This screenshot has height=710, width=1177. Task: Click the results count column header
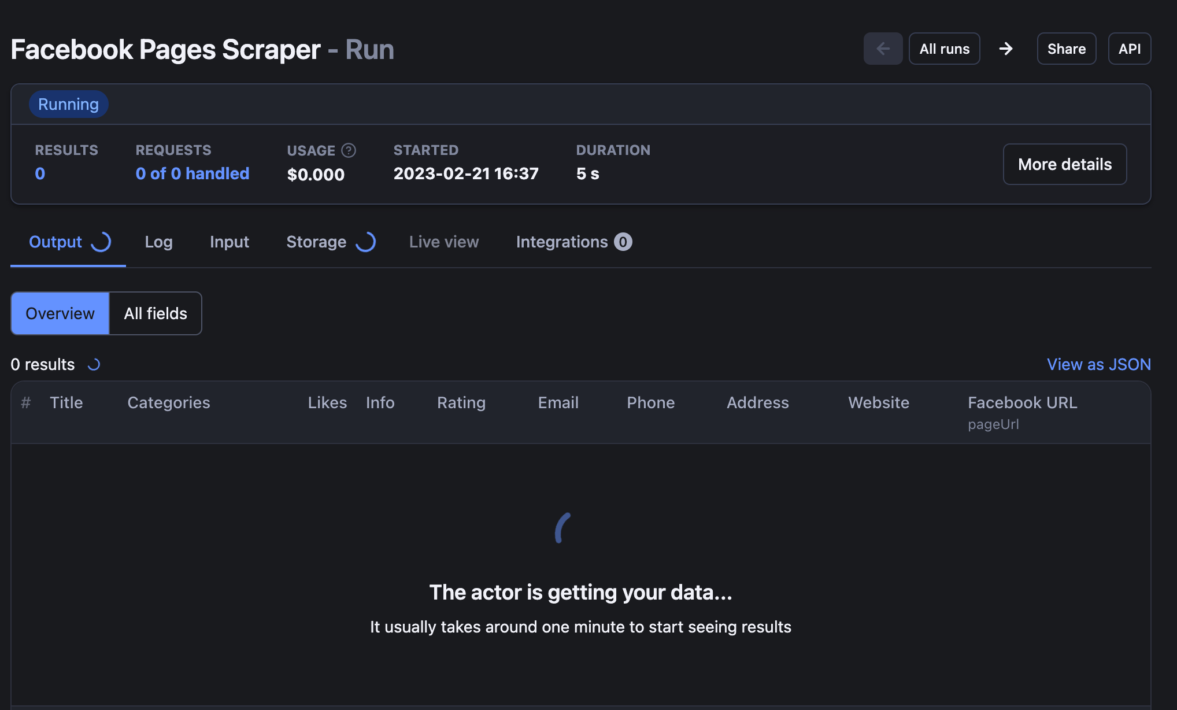click(25, 402)
